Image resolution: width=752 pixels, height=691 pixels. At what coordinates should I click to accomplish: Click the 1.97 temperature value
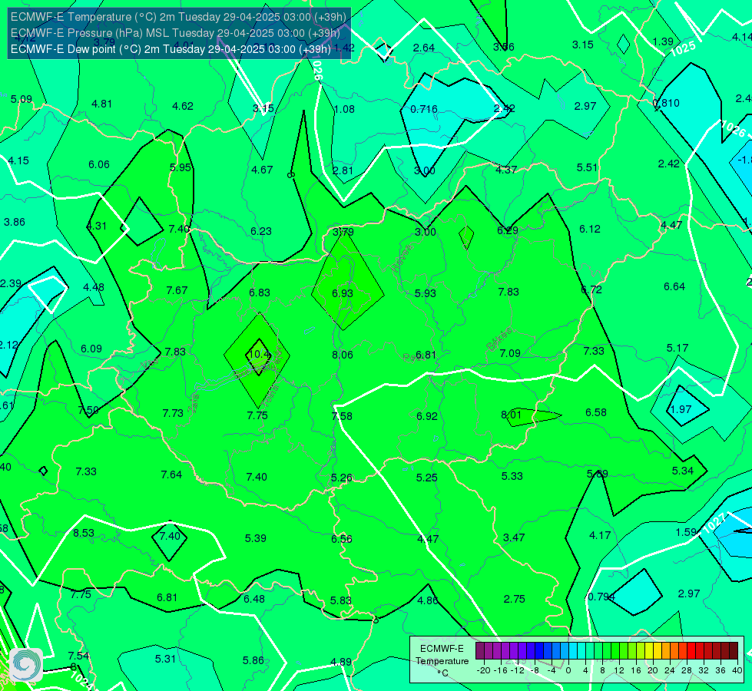[x=681, y=409]
